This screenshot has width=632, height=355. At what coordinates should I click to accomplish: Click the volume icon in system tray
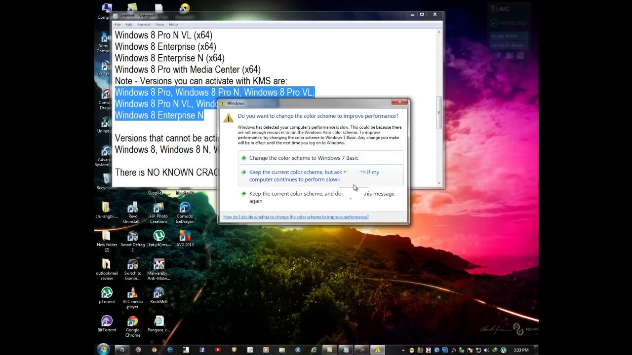486,350
